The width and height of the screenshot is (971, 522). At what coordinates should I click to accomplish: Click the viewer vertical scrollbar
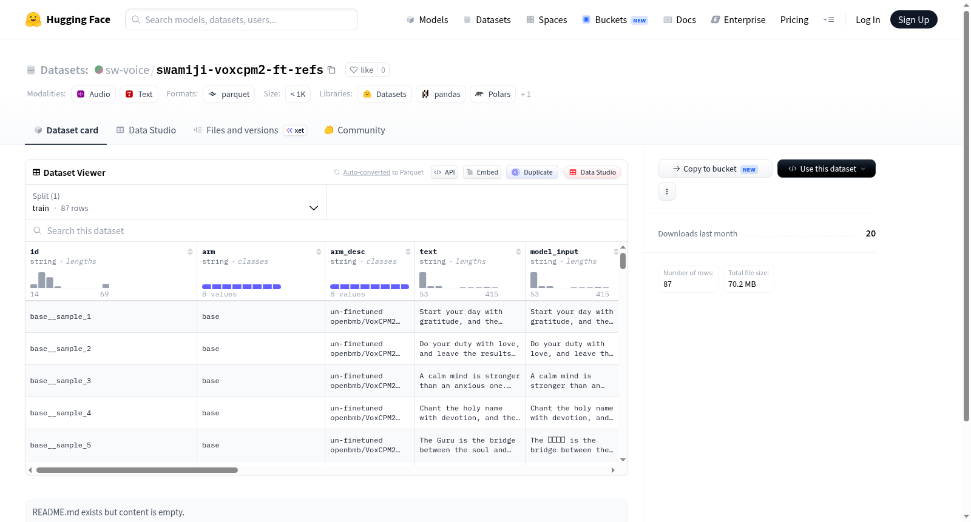coord(623,261)
